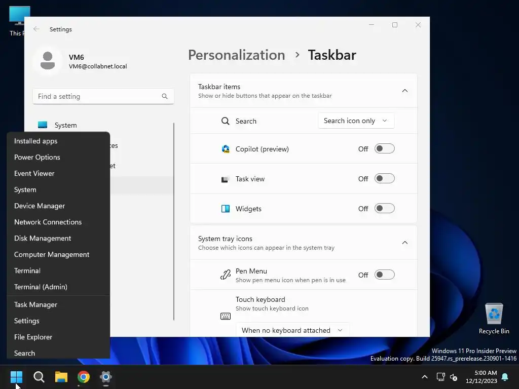
Task: Choose File Explorer in context menu
Action: click(58, 337)
